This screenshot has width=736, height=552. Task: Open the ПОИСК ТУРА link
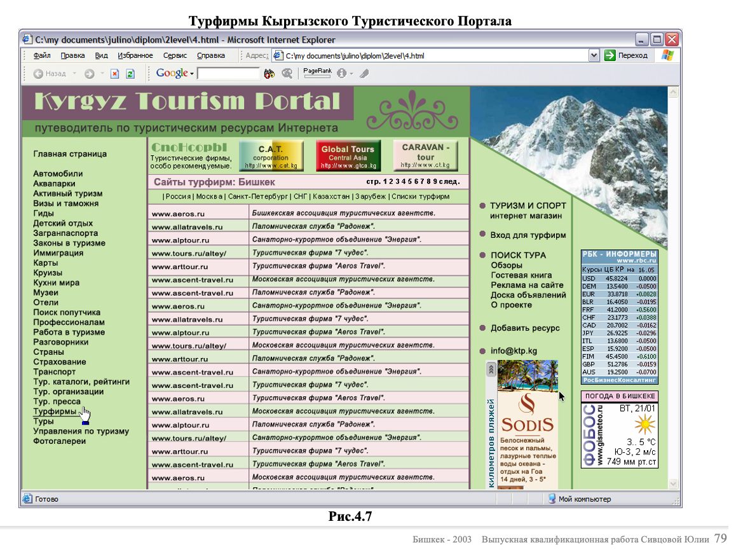[x=518, y=255]
